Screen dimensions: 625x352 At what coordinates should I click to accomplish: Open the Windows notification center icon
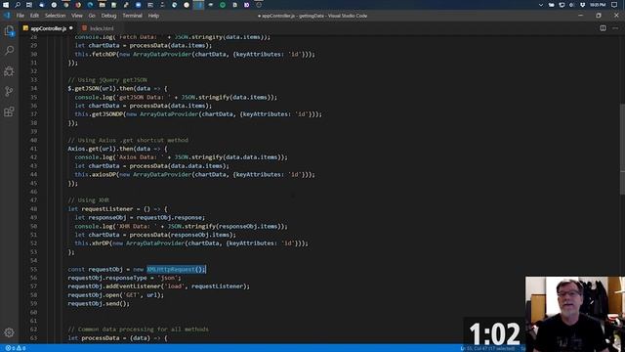click(614, 5)
